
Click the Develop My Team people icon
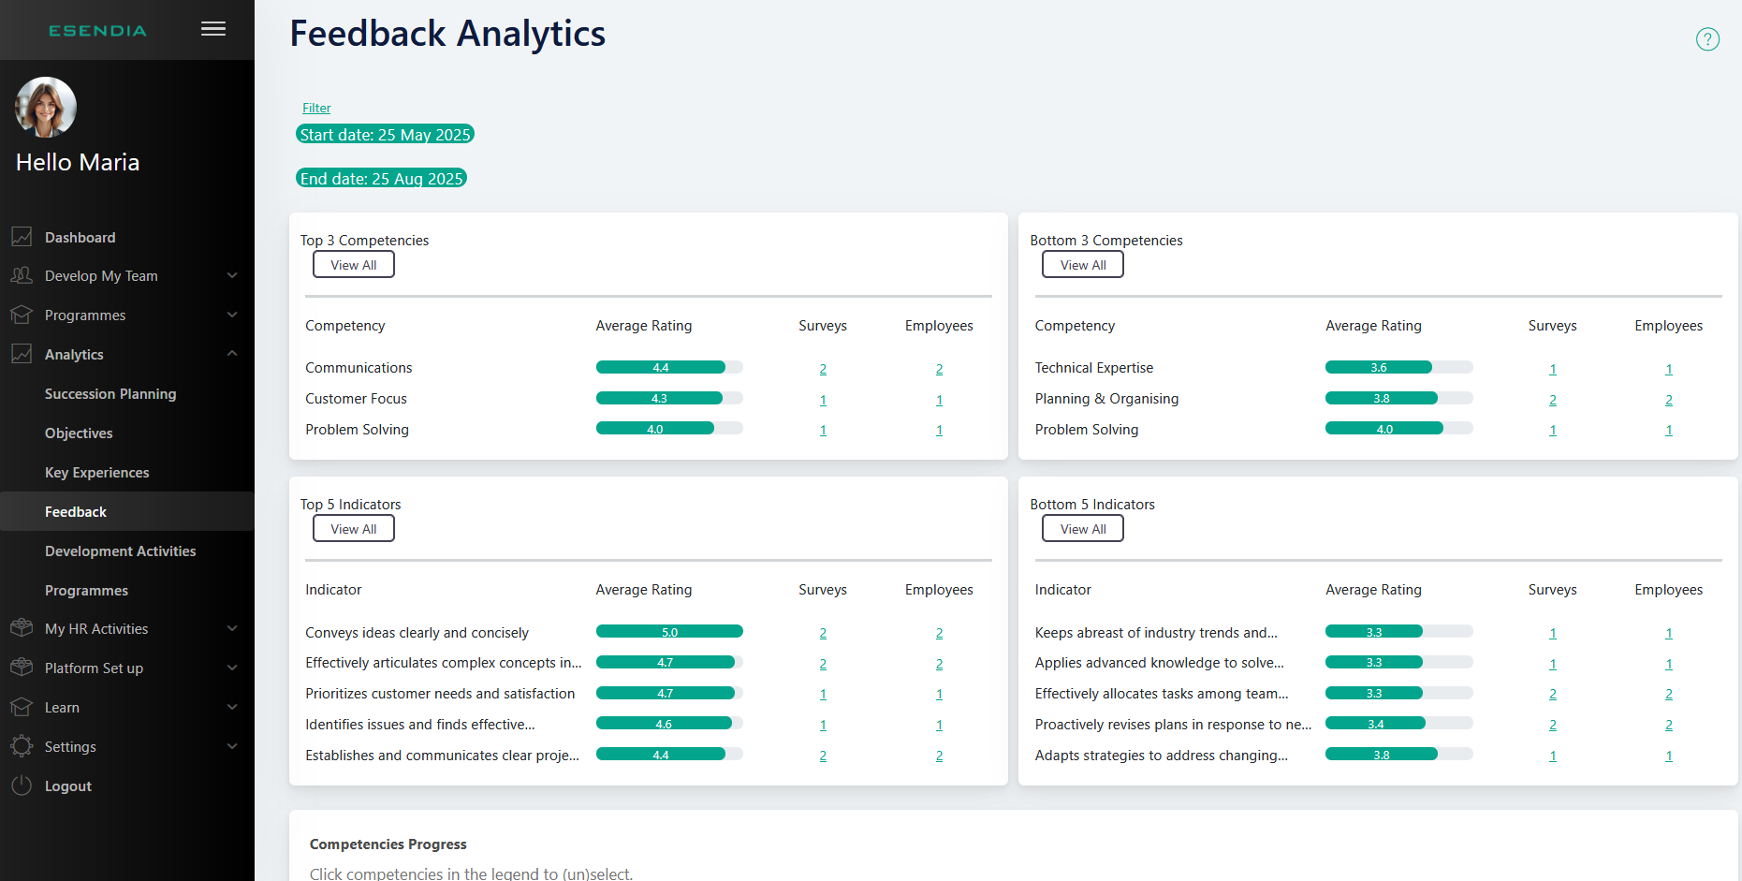22,276
